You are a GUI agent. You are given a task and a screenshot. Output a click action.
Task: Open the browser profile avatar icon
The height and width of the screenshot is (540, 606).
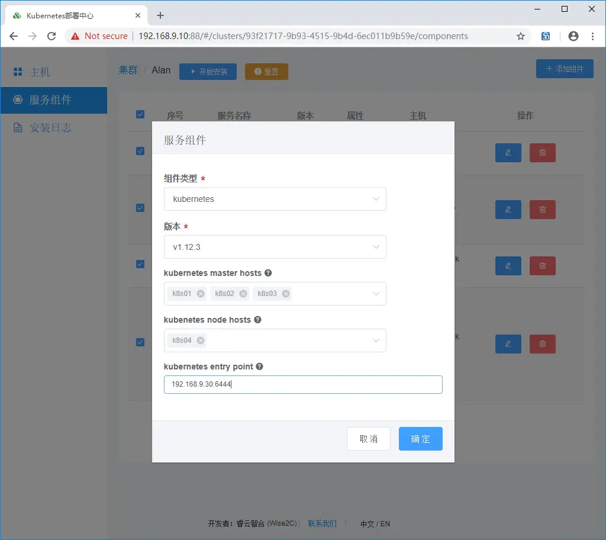pyautogui.click(x=573, y=36)
